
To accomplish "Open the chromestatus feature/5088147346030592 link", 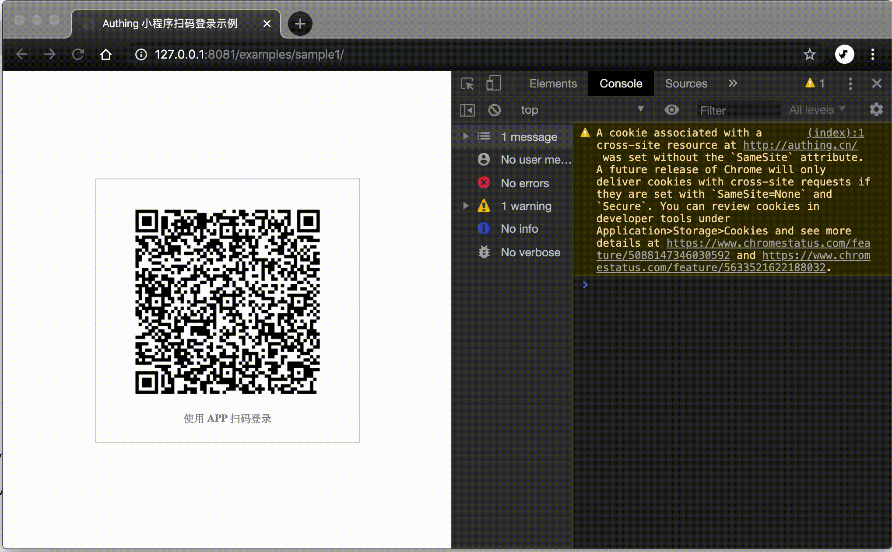I will [733, 249].
